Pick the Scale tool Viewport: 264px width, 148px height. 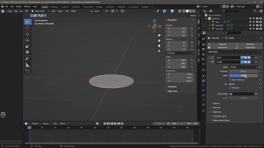point(28,46)
